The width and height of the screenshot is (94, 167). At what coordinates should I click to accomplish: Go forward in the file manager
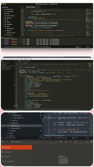(7, 142)
